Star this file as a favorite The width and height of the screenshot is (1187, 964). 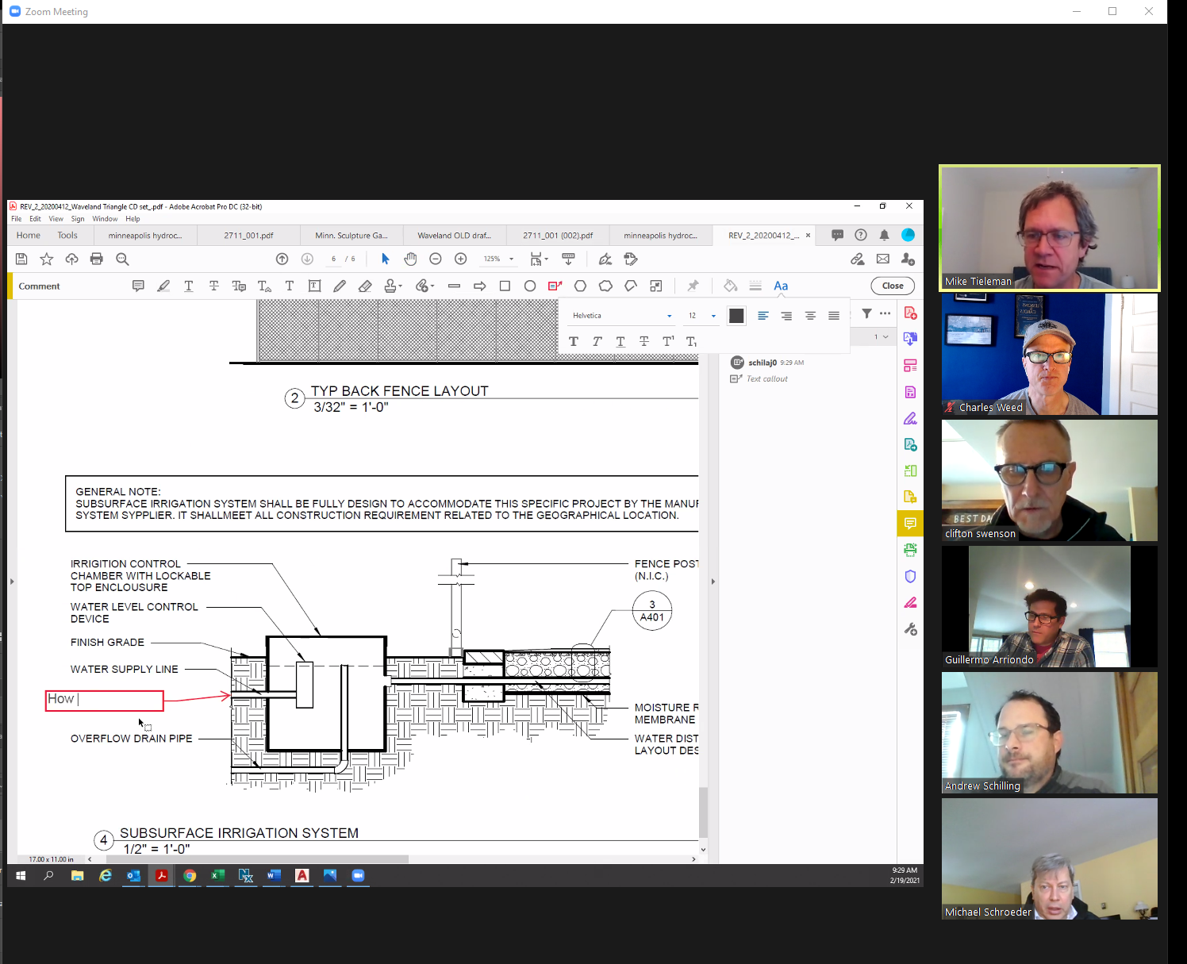[x=47, y=259]
